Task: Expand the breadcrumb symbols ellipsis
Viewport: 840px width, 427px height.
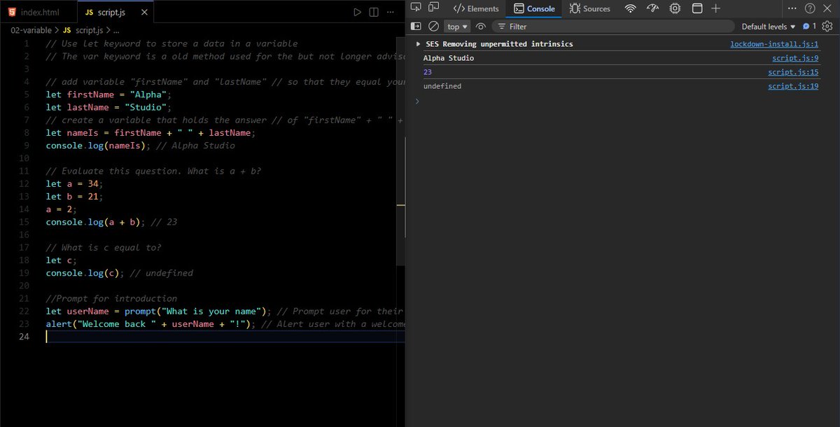Action: [x=116, y=30]
